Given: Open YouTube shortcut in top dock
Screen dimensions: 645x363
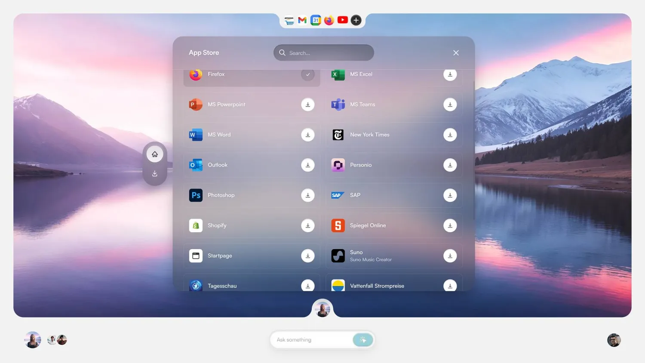Looking at the screenshot, I should pos(343,20).
